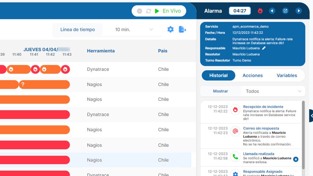Click the apm_ecommerce_demo service value
Viewport: 313px width, 176px height.
click(250, 27)
